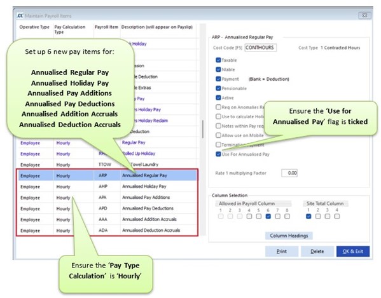
Task: Enable Notes within Pay checkbox
Action: click(218, 126)
